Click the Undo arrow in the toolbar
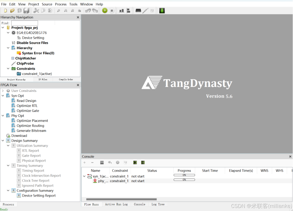The height and width of the screenshot is (211, 293). pos(88,11)
